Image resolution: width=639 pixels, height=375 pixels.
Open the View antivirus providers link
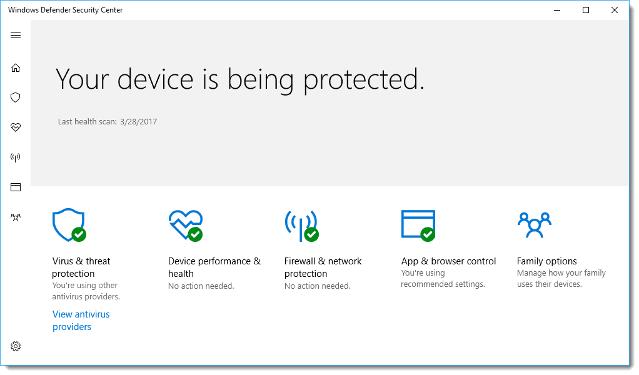81,320
